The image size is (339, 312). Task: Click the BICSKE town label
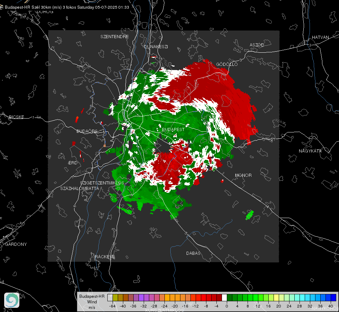tap(17, 117)
